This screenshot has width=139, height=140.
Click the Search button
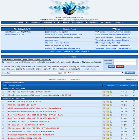(130, 73)
